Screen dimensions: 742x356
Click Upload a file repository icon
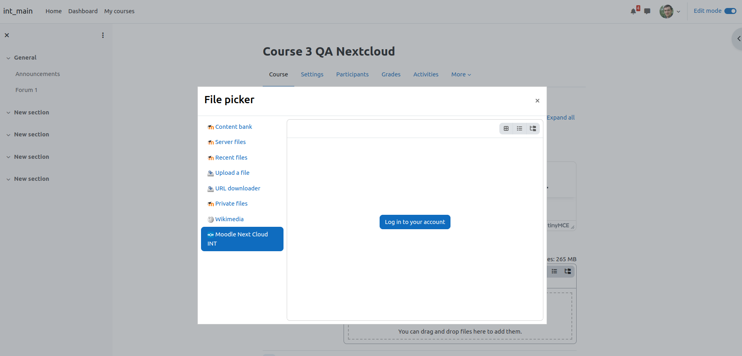(x=211, y=173)
